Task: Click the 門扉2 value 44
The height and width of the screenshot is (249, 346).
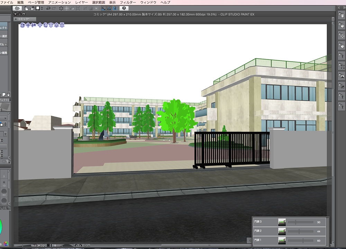Action: 319,231
